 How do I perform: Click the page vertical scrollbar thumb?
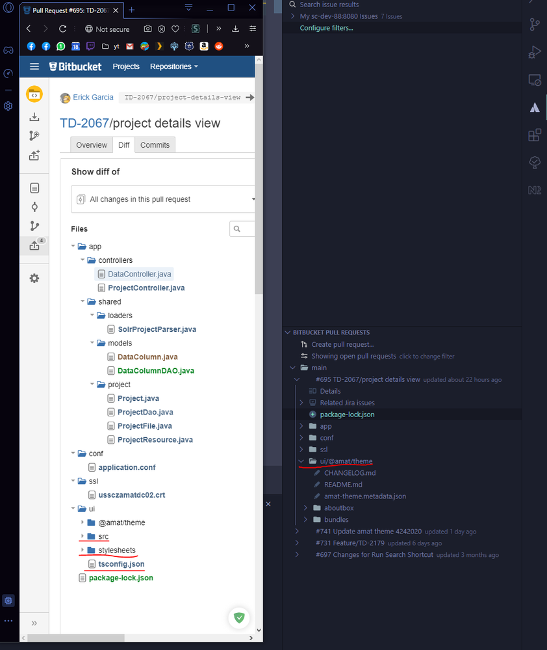click(259, 178)
